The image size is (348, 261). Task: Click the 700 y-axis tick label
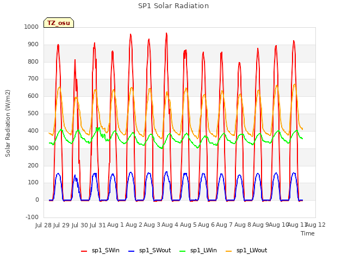[x=33, y=78]
